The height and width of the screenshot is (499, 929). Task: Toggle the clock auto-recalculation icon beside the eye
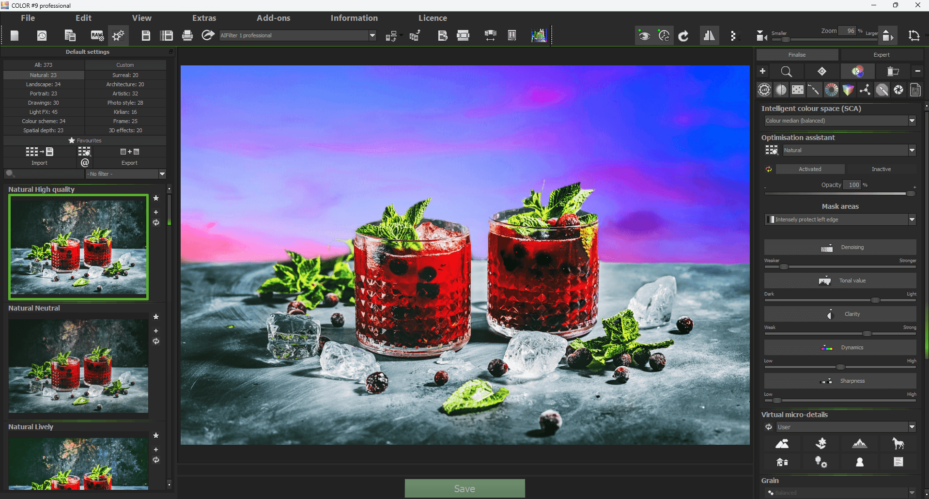(664, 36)
